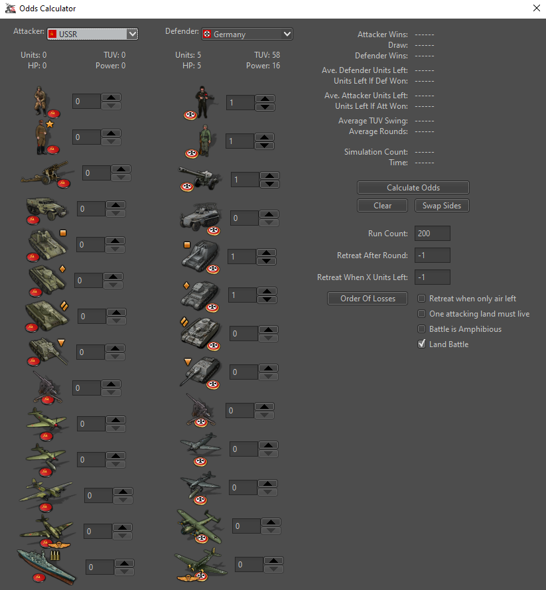The height and width of the screenshot is (590, 546).
Task: Click USSR transport plane with paratrooper wings badge
Action: (46, 532)
